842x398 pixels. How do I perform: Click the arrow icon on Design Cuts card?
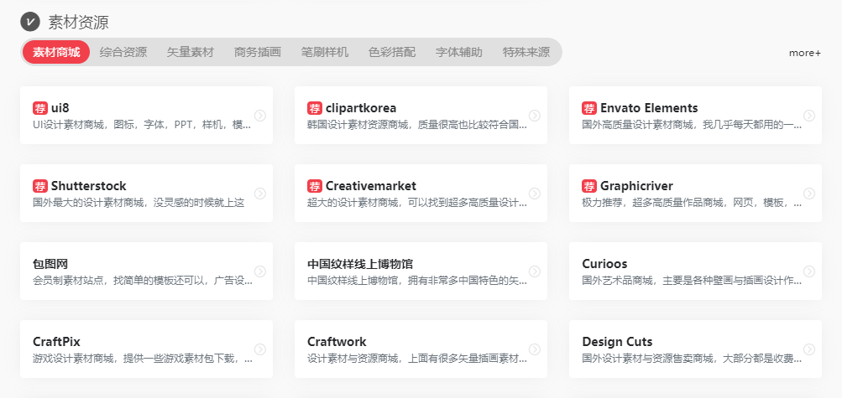click(809, 349)
